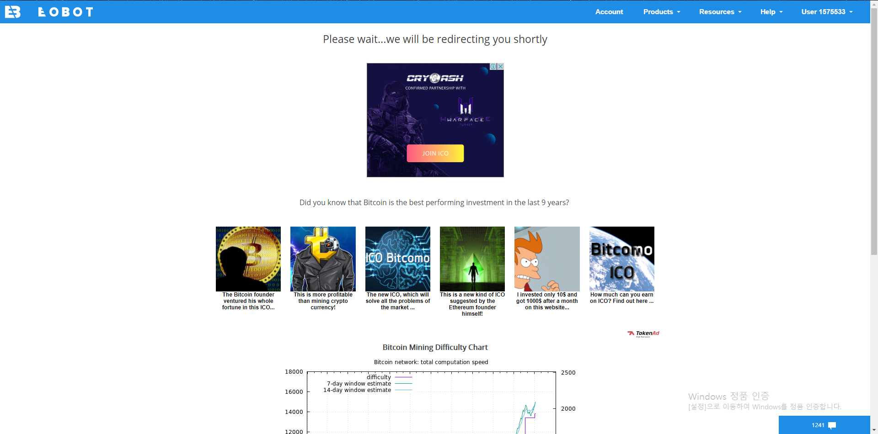
Task: Click 'more profitable than mining' caption
Action: point(323,301)
